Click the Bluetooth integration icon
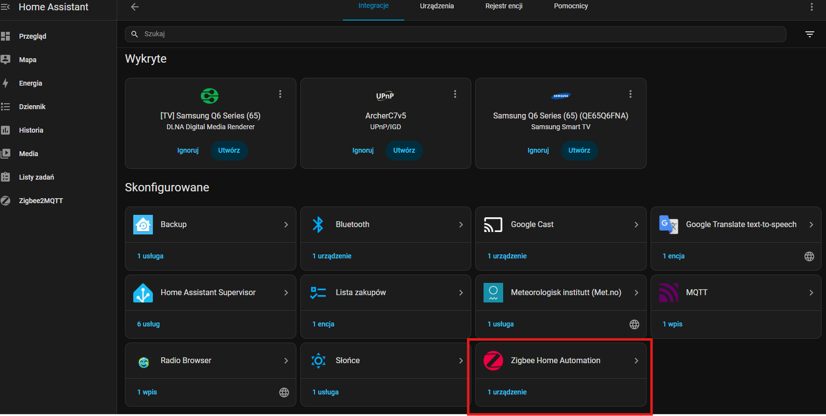Image resolution: width=826 pixels, height=416 pixels. point(318,225)
